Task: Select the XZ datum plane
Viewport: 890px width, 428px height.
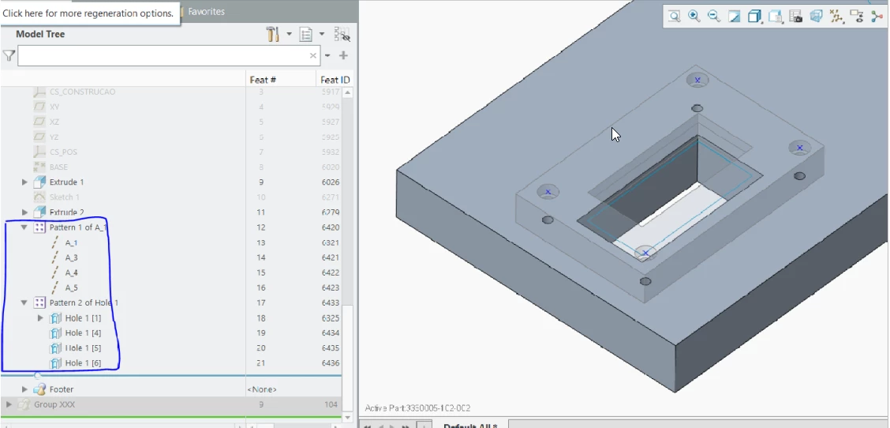Action: click(54, 122)
